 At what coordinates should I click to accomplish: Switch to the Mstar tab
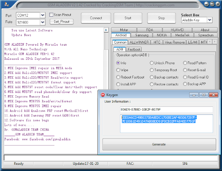click(x=124, y=30)
